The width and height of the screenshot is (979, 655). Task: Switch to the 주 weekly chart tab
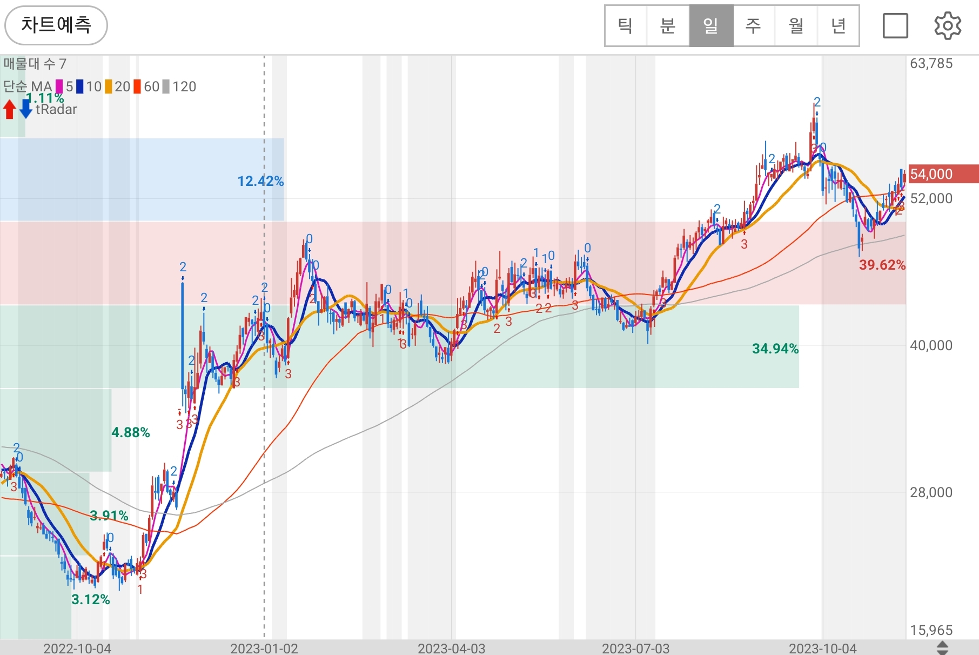(753, 26)
